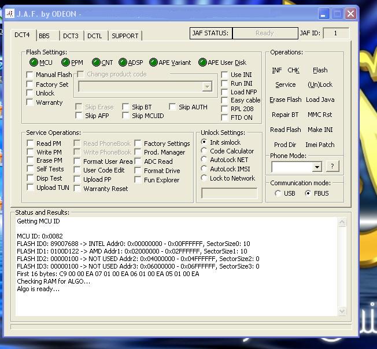Click the CHK button
This screenshot has width=377, height=349.
[293, 70]
